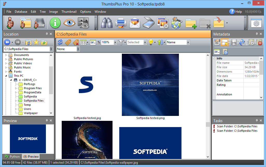This screenshot has width=266, height=167.
Task: Click the eye view icon in toolbar
Action: [x=69, y=23]
